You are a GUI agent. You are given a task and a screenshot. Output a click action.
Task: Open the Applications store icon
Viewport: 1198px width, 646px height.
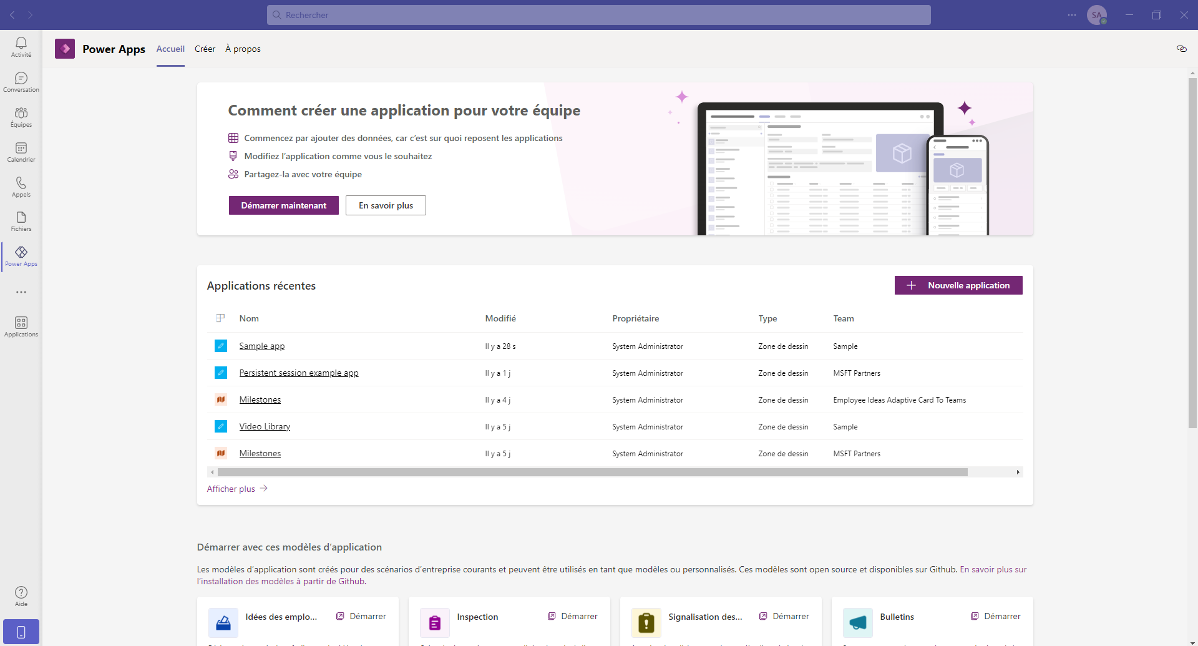[21, 326]
